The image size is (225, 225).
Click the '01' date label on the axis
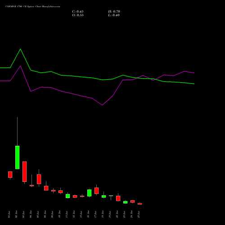click(9, 214)
